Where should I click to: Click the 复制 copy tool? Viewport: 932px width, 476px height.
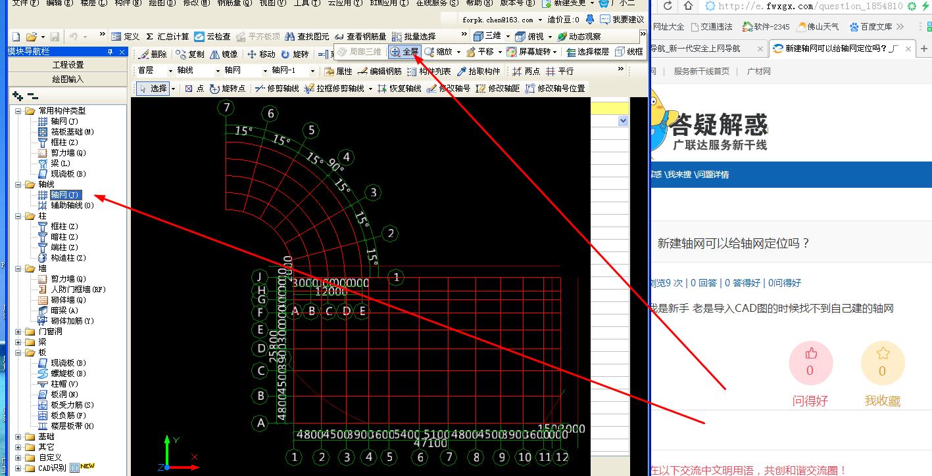click(x=190, y=54)
